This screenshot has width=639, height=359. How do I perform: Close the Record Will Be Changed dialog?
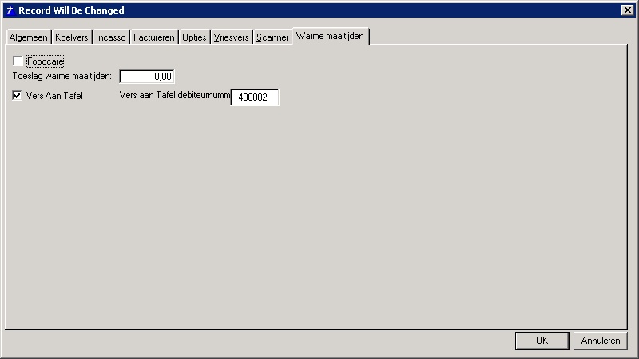pos(628,10)
